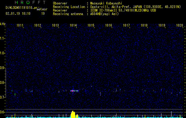Click the 1018 time axis label
Screen dimensions: 186x118
pos(144,25)
